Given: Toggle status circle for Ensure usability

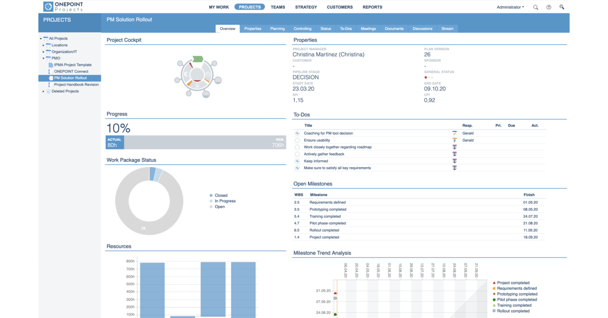Looking at the screenshot, I should pyautogui.click(x=297, y=140).
